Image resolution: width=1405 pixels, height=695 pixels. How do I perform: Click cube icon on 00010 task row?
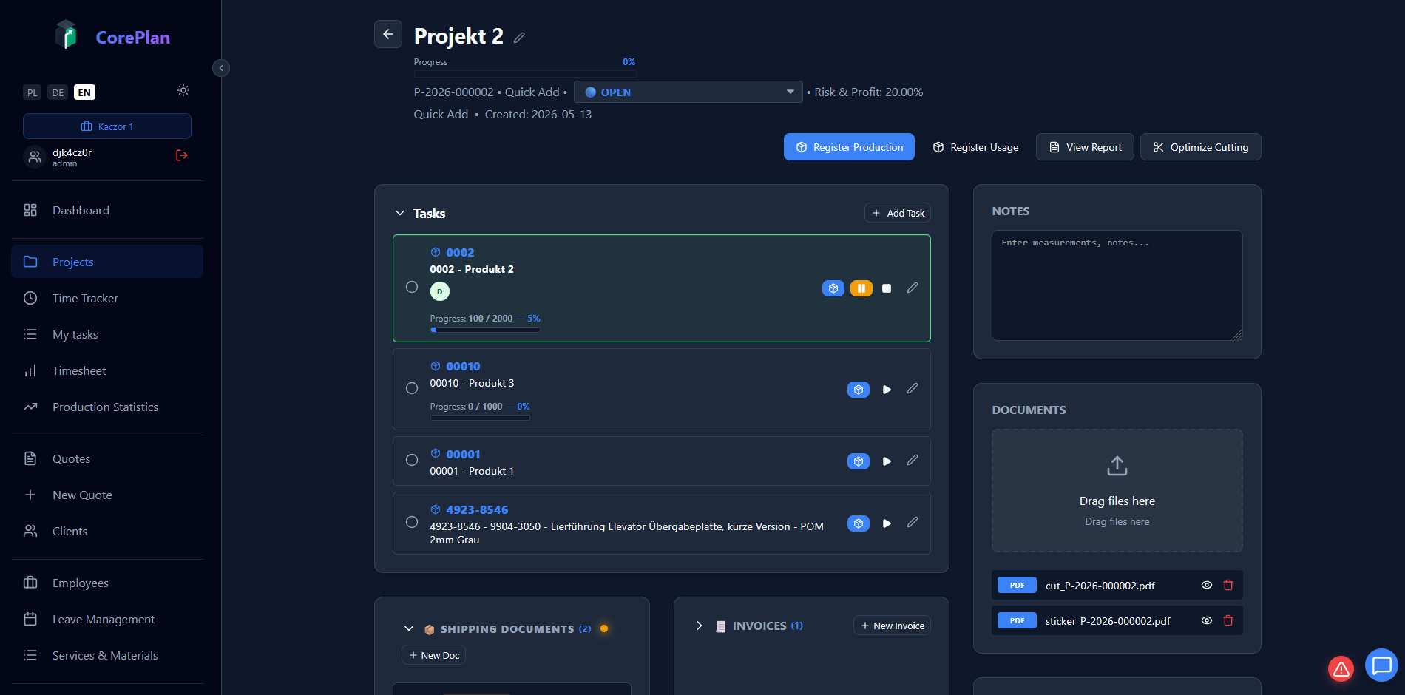tap(858, 390)
